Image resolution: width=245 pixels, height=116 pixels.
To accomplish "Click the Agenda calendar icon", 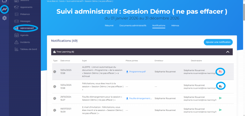I will pos(16,35).
